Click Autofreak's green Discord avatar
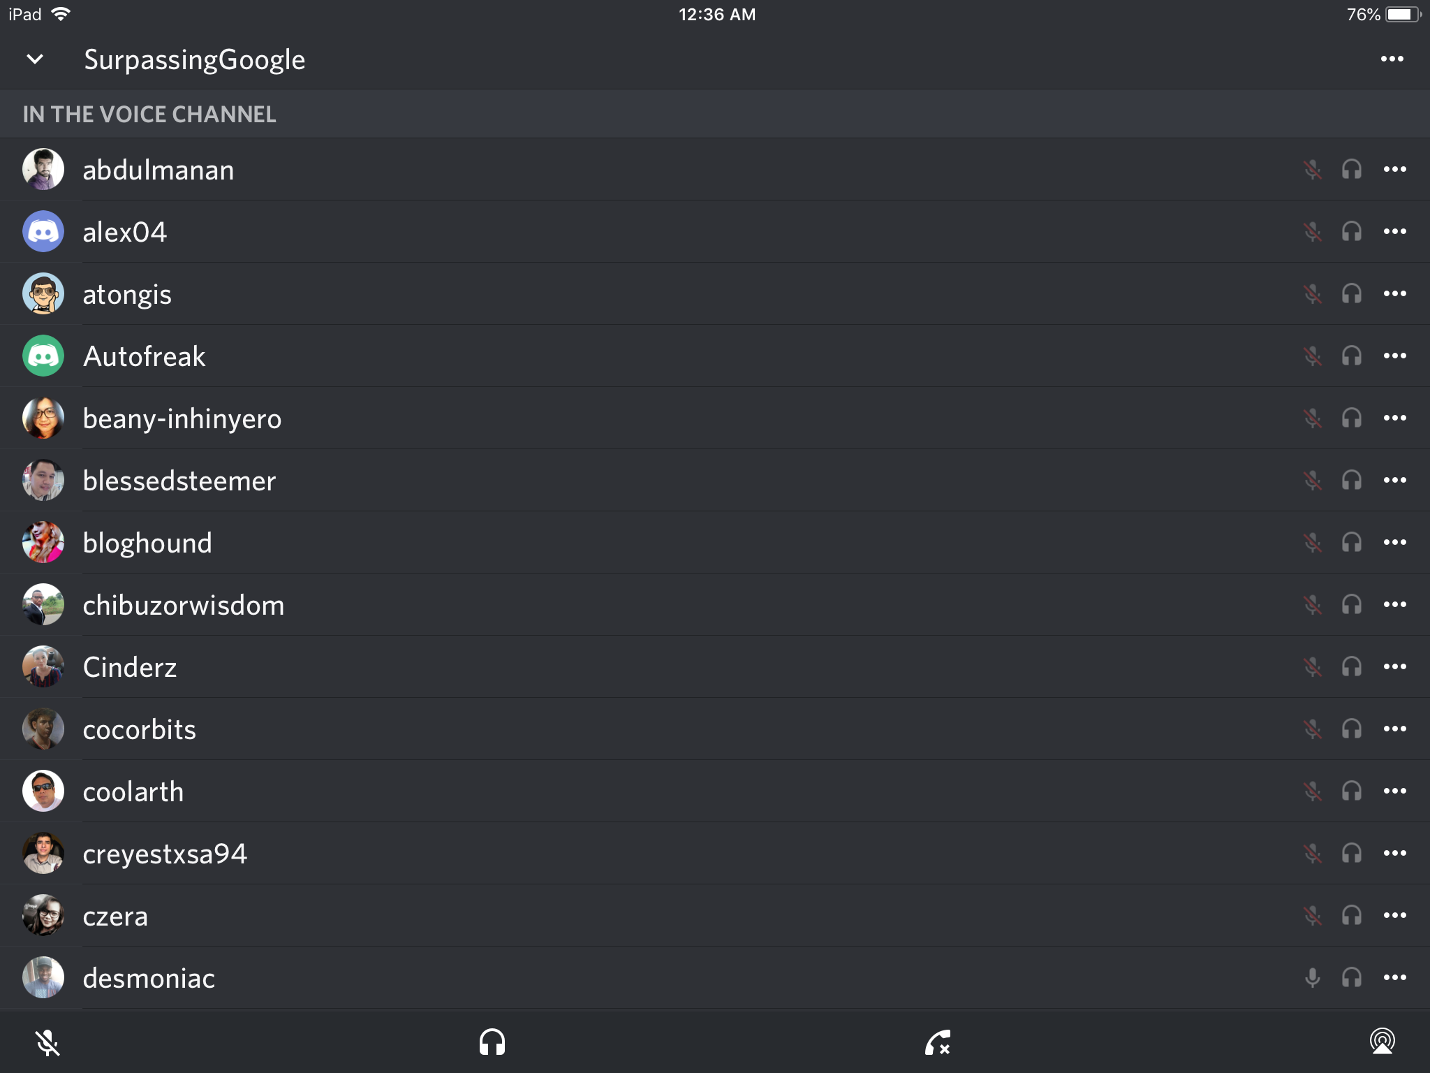The width and height of the screenshot is (1430, 1073). click(x=43, y=356)
